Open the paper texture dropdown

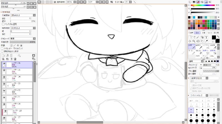(x=22, y=15)
